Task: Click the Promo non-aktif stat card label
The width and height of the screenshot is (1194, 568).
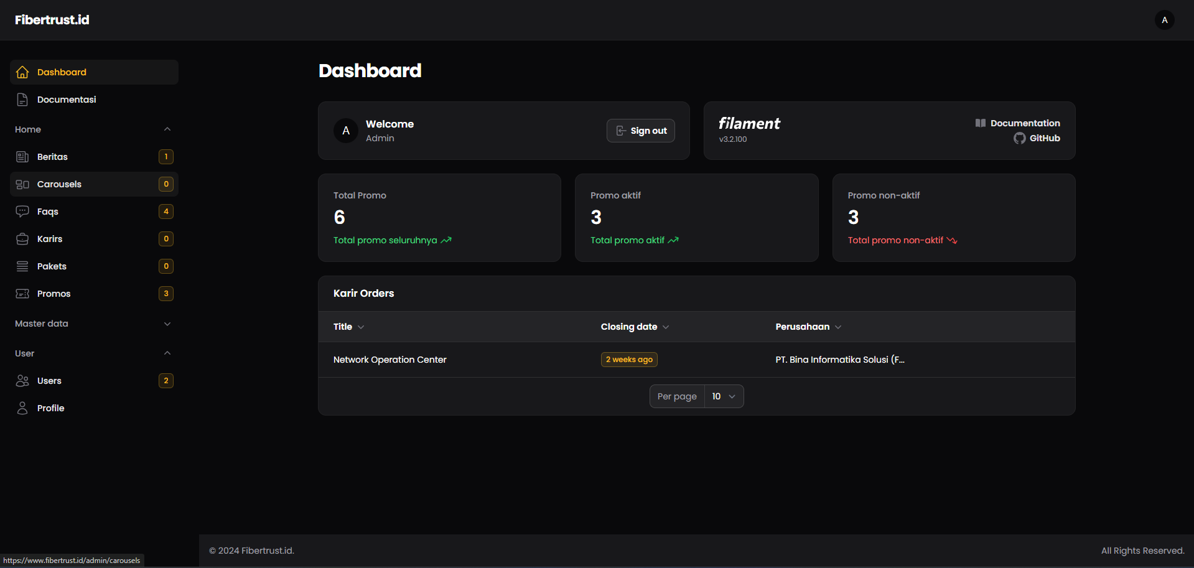Action: 884,195
